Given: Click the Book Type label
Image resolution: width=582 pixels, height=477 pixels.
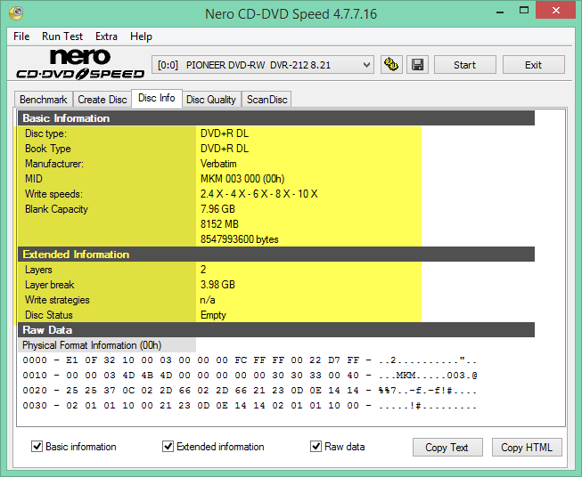Looking at the screenshot, I should click(x=48, y=149).
